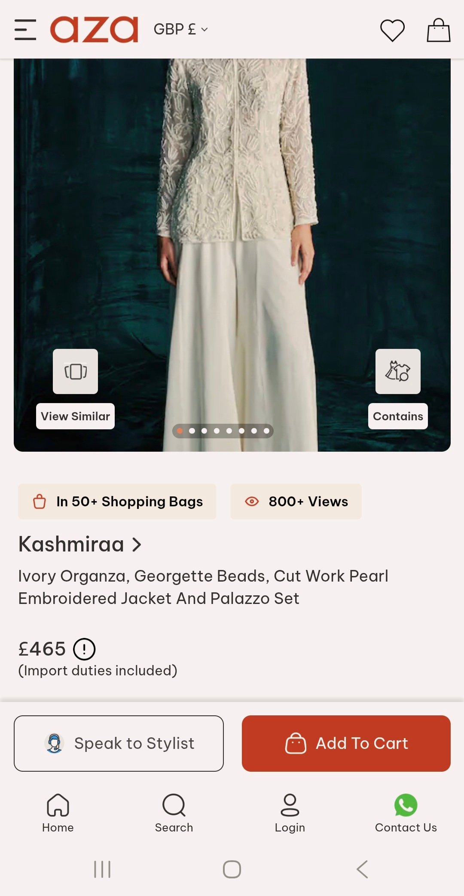This screenshot has height=896, width=464.
Task: Open WhatsApp Contact Us
Action: 406,813
